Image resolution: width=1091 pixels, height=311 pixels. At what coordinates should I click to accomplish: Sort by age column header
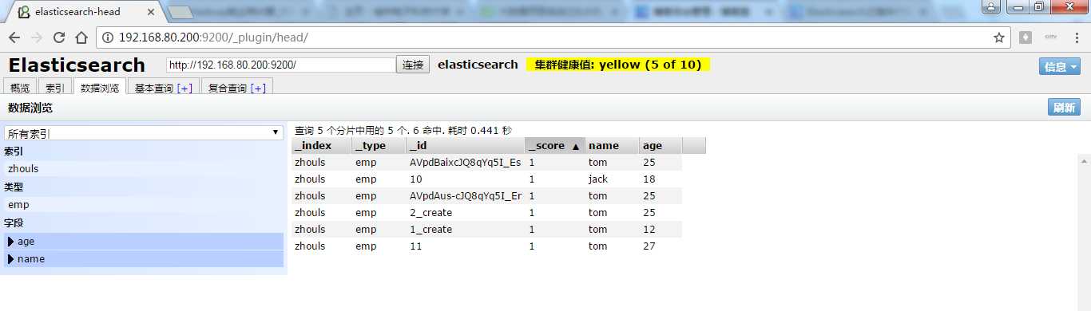661,145
